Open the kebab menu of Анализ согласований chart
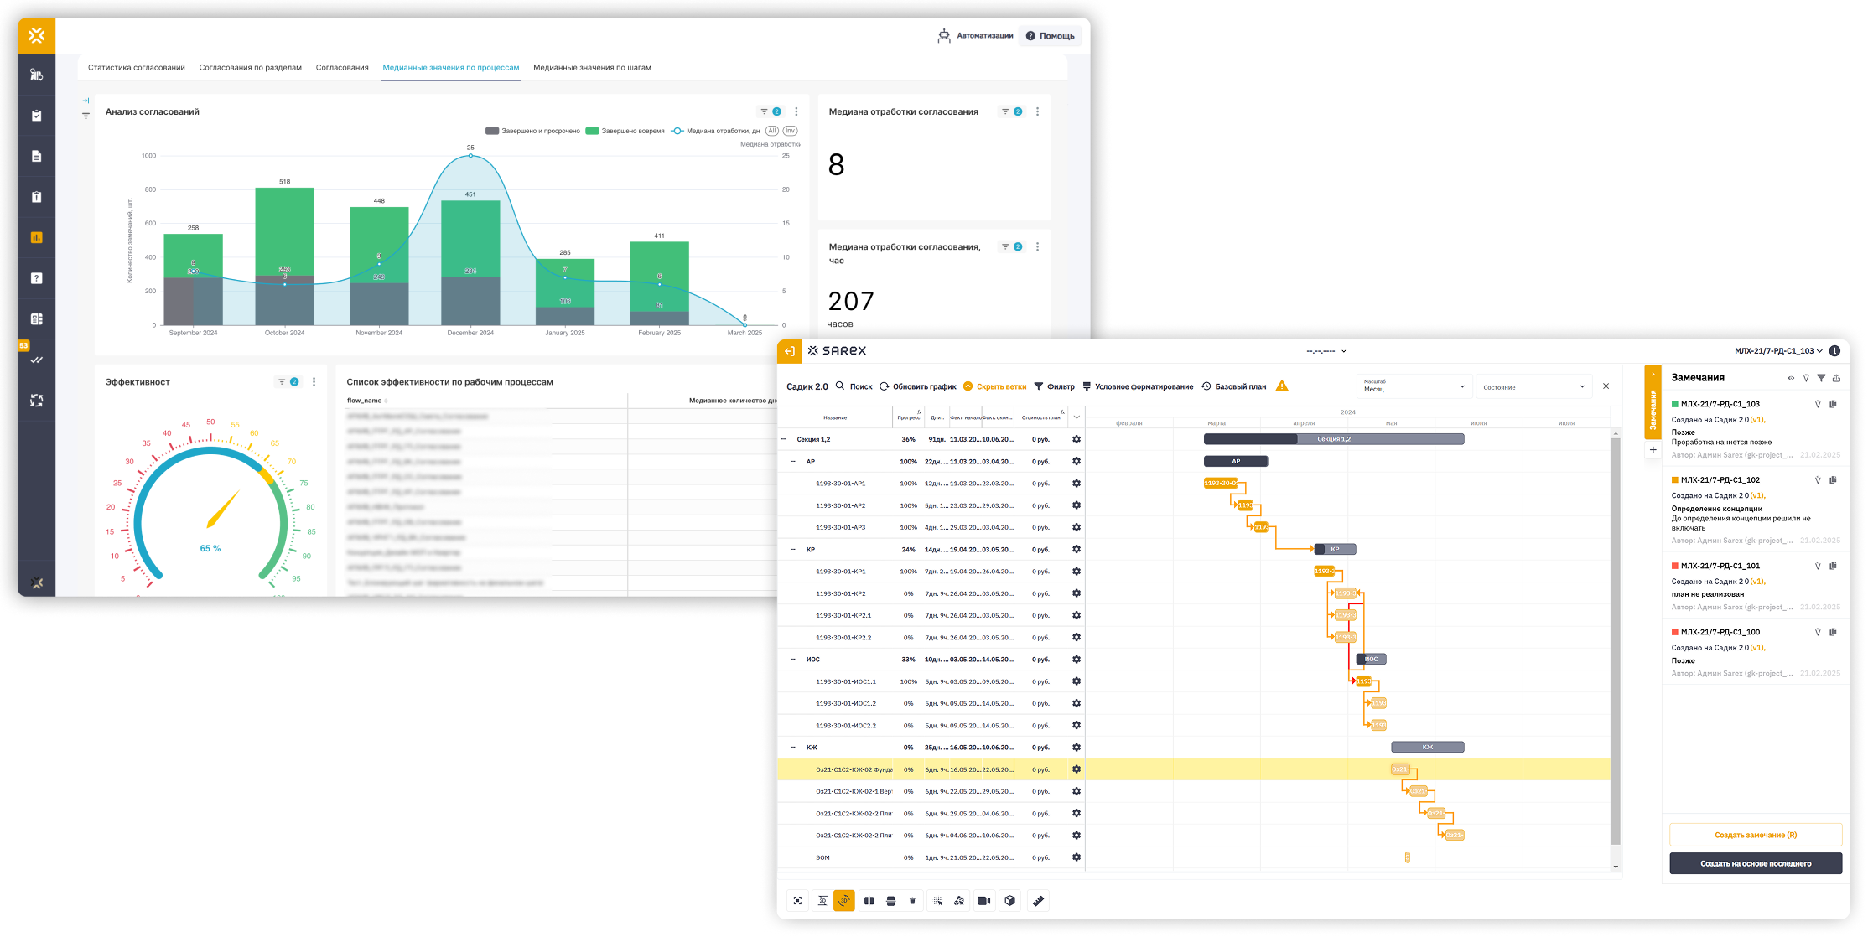 [796, 111]
